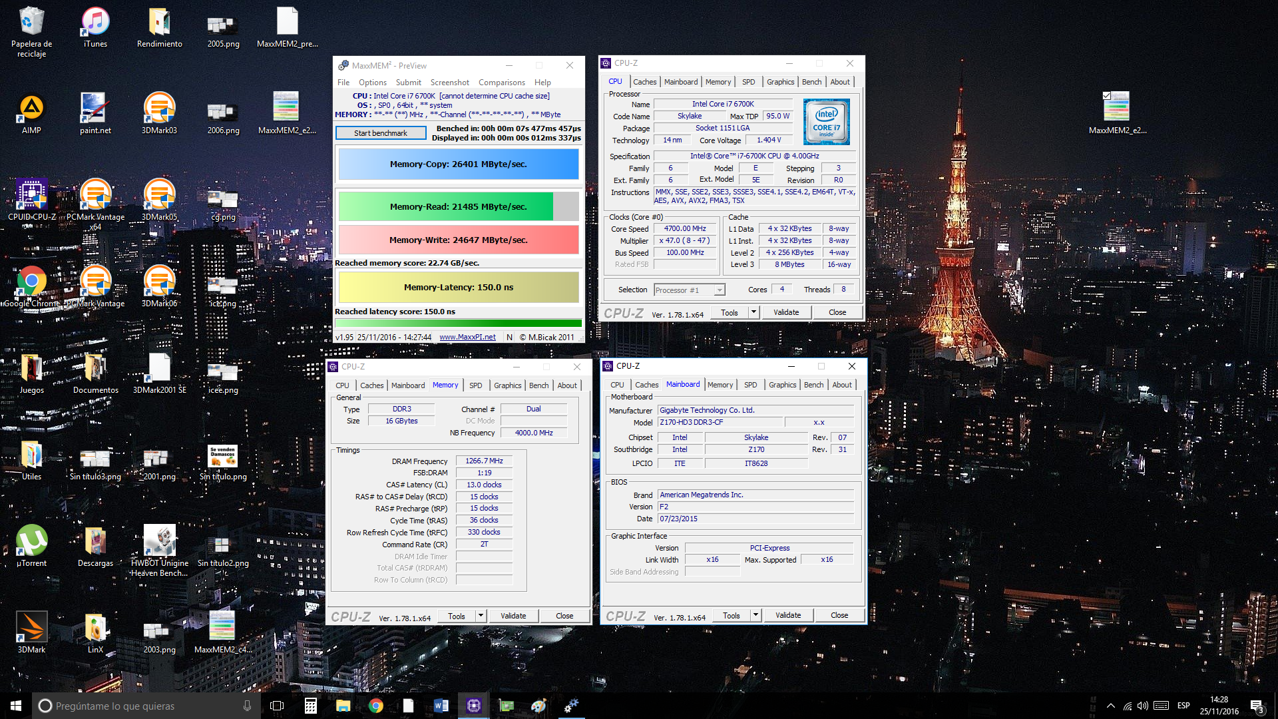This screenshot has height=719, width=1278.
Task: Open MaxxMEM File menu
Action: coord(343,83)
